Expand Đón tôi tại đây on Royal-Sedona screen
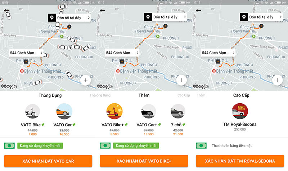288x171 pixels. click(x=261, y=17)
